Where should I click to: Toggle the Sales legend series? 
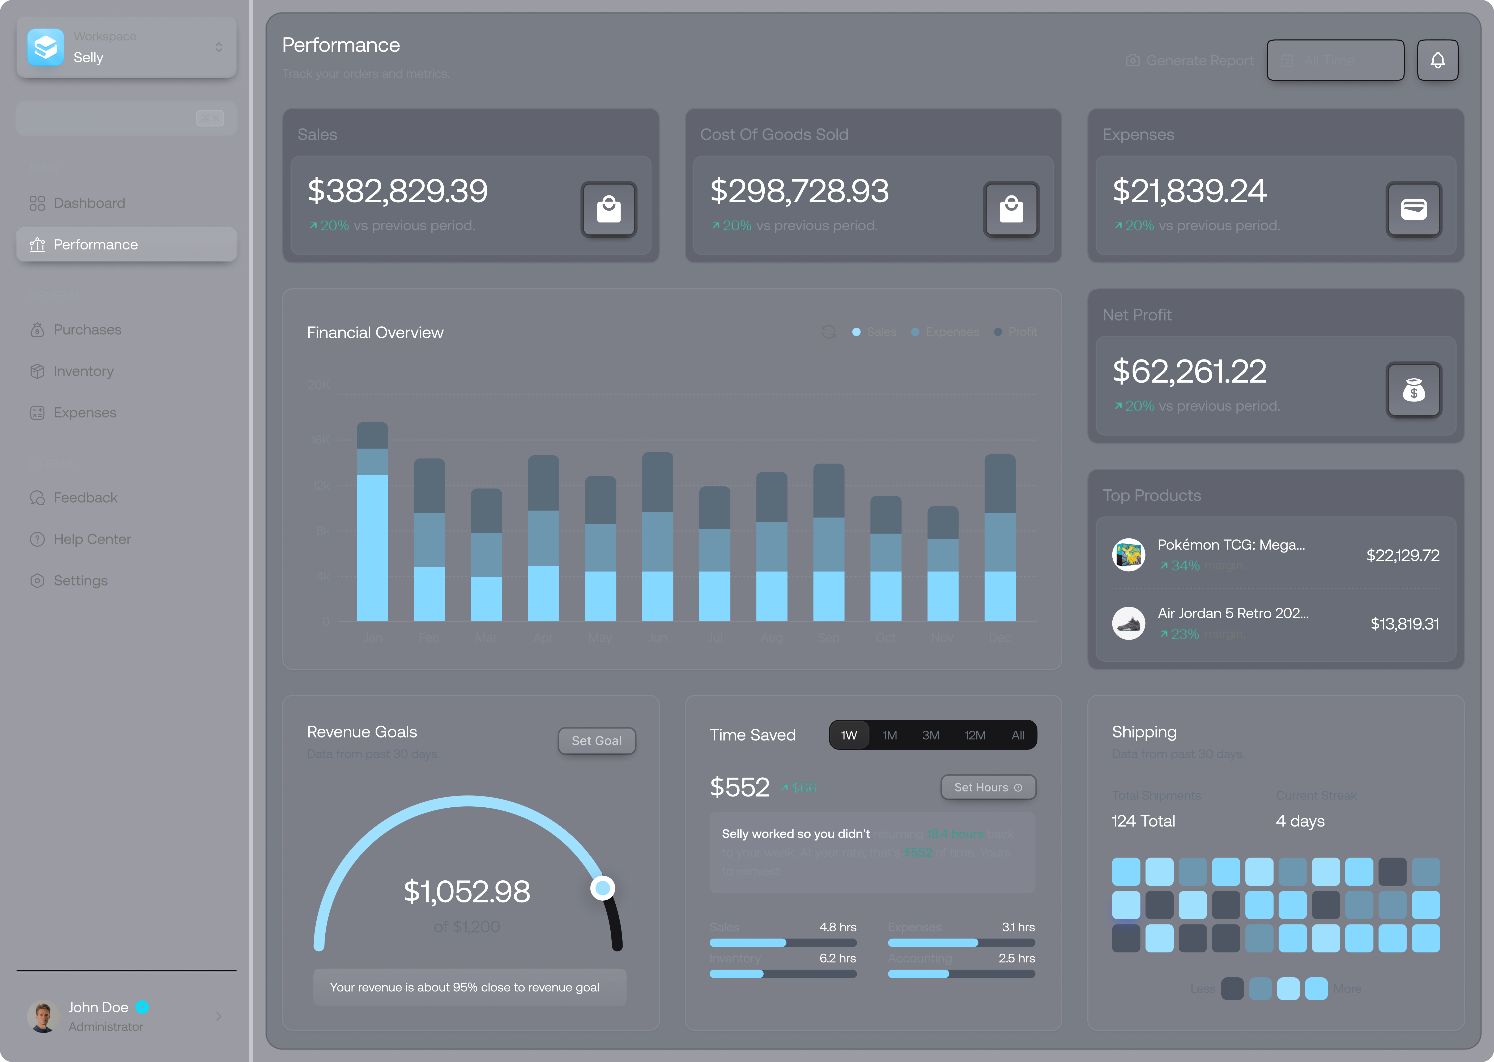[875, 332]
